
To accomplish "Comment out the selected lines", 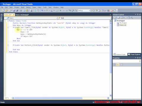I will [x=35, y=11].
